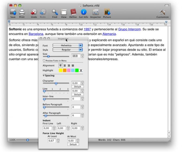The height and width of the screenshot is (152, 182).
Task: Click the Line spacing stepper
Action: point(82,91)
